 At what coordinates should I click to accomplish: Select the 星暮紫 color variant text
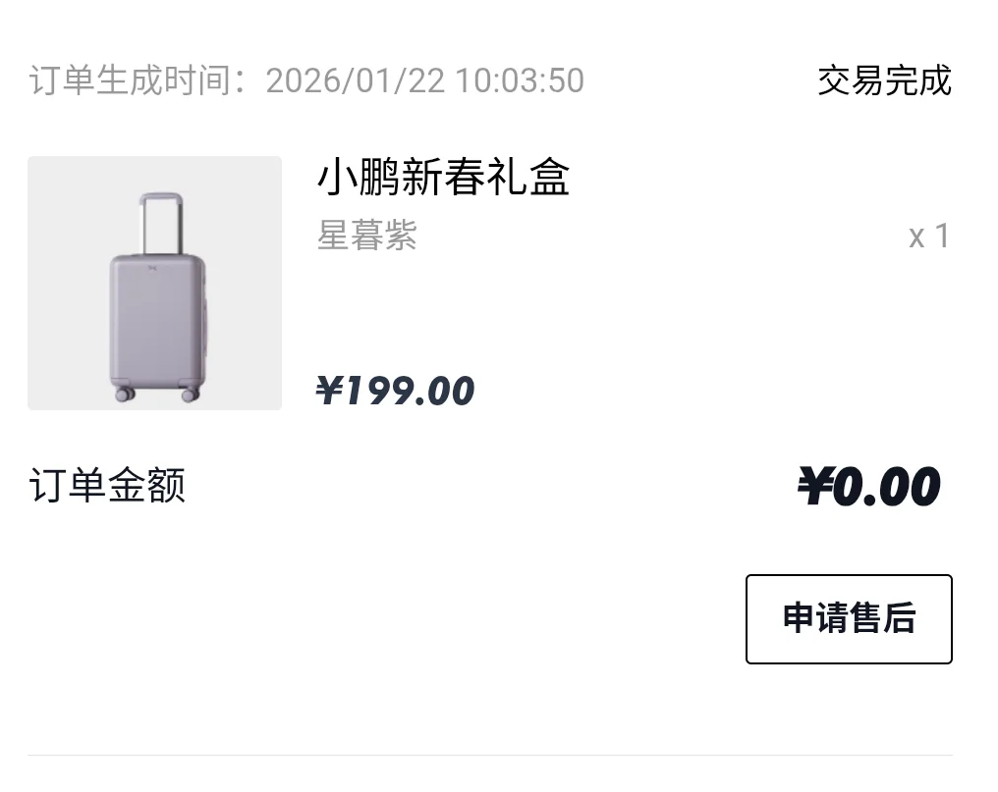[367, 236]
